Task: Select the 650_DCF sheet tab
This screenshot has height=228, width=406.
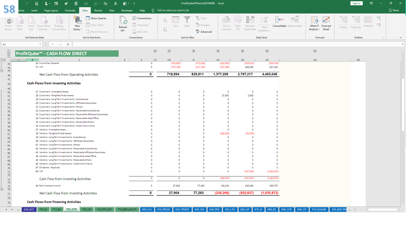Action: pyautogui.click(x=29, y=210)
